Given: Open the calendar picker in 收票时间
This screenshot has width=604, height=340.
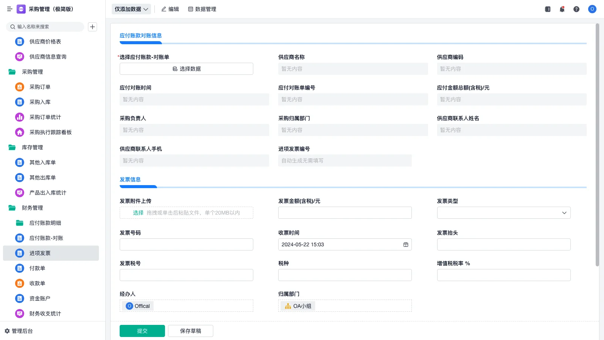Looking at the screenshot, I should (x=406, y=244).
